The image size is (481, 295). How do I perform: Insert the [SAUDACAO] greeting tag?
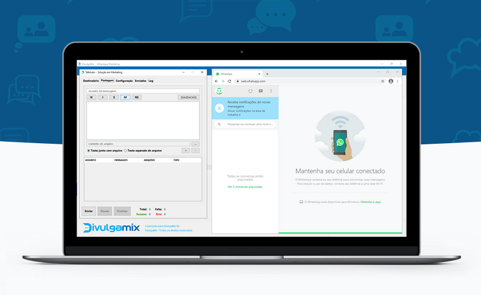[188, 97]
